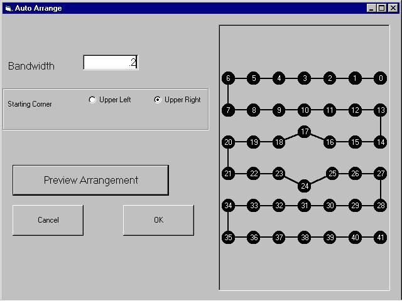The width and height of the screenshot is (402, 301).
Task: Click node 1 in the preview
Action: click(355, 78)
